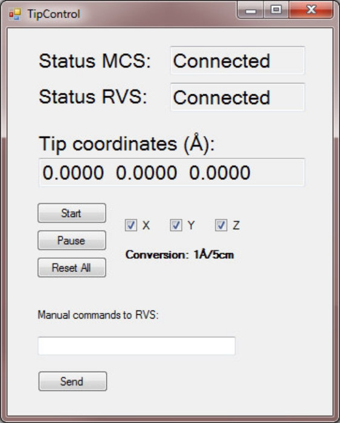340x423 pixels.
Task: Start the tip tracking
Action: coord(72,213)
